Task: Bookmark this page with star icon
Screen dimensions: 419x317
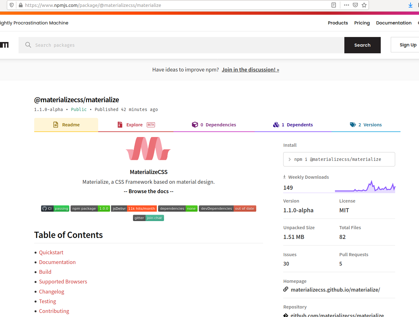Action: pyautogui.click(x=364, y=5)
